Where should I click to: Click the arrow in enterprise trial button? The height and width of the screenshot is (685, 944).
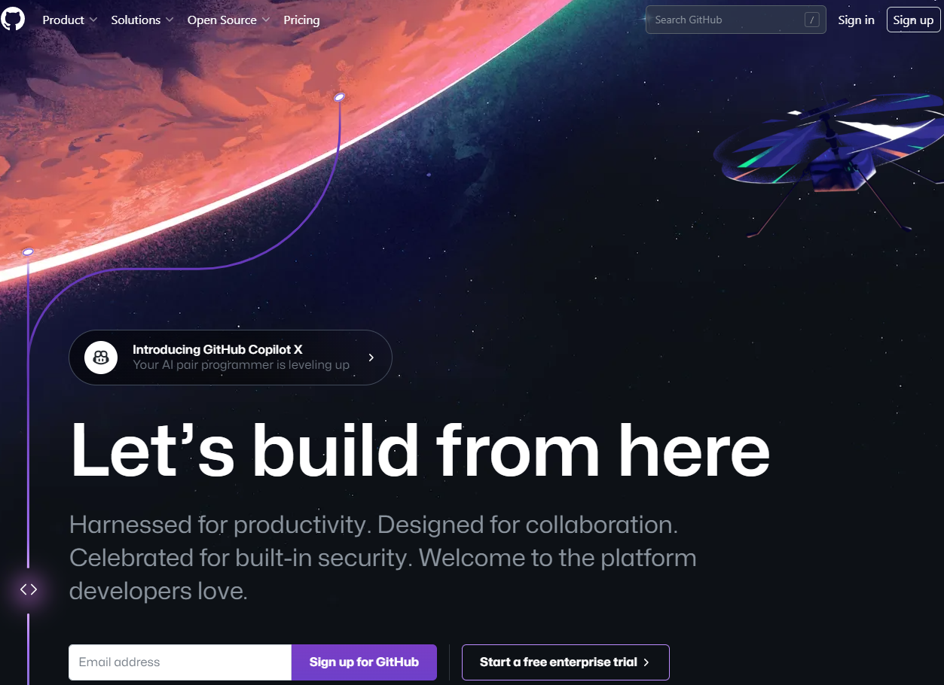click(646, 662)
